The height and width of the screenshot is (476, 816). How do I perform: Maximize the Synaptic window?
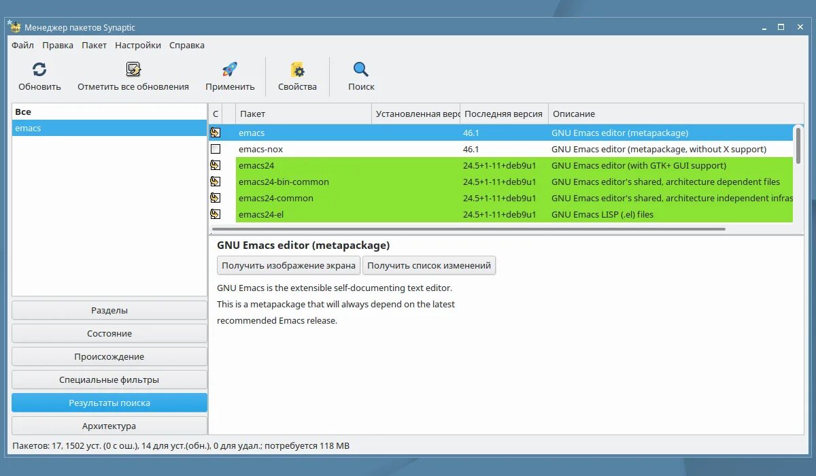pos(781,27)
